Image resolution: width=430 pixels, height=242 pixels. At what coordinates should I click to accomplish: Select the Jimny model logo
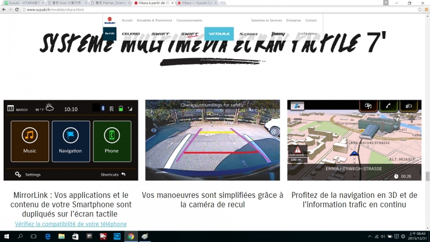[278, 33]
